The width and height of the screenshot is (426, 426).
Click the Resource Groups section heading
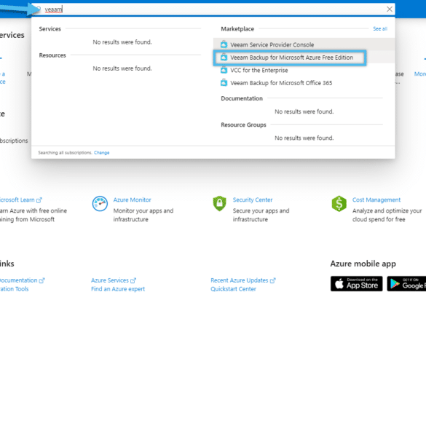coord(243,125)
